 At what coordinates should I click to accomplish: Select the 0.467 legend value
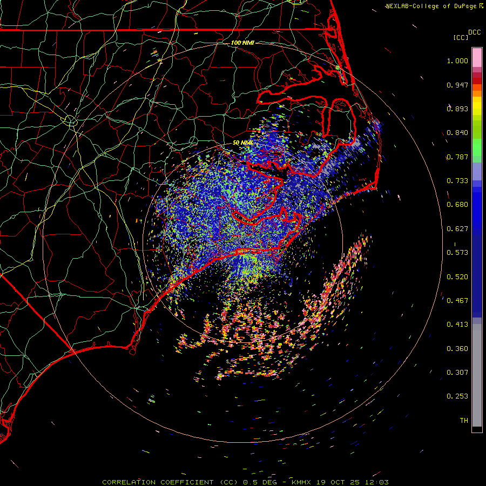[x=457, y=301]
